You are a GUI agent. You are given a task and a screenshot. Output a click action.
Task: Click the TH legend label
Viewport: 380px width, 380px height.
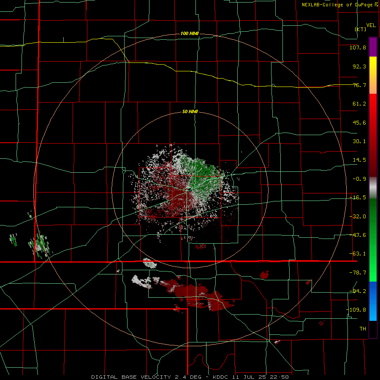click(x=363, y=328)
